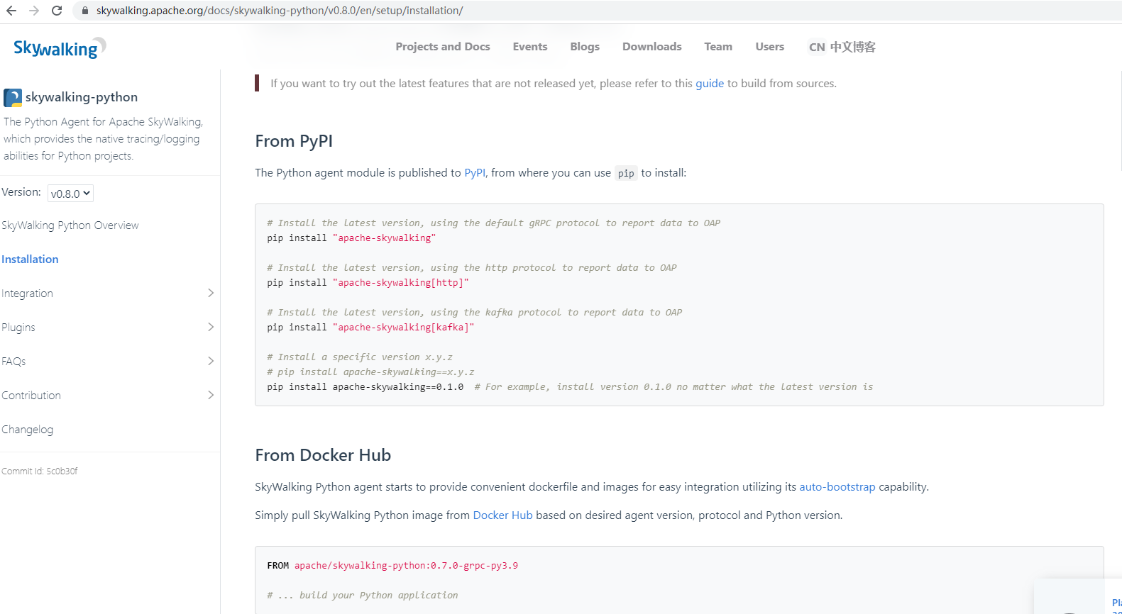Expand the Plugins section chevron
Image resolution: width=1122 pixels, height=614 pixels.
point(211,327)
